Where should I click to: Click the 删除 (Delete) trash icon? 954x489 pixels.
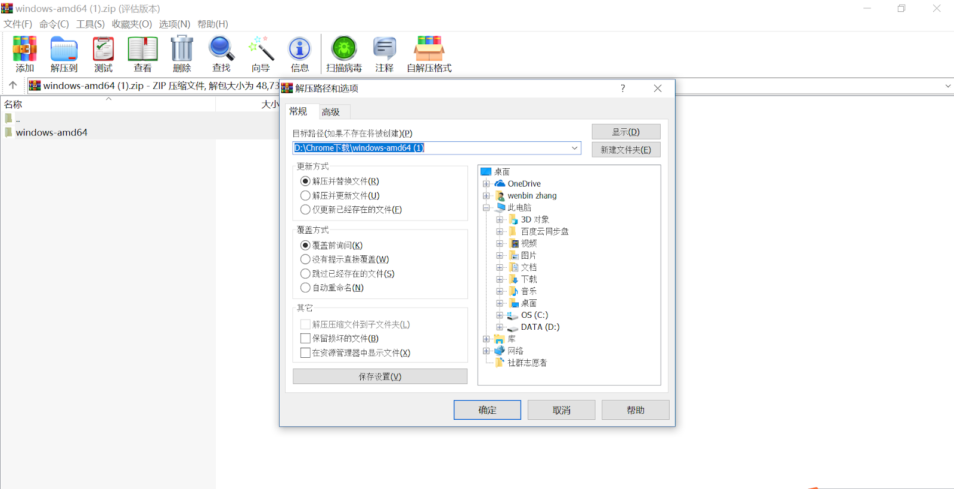[182, 48]
